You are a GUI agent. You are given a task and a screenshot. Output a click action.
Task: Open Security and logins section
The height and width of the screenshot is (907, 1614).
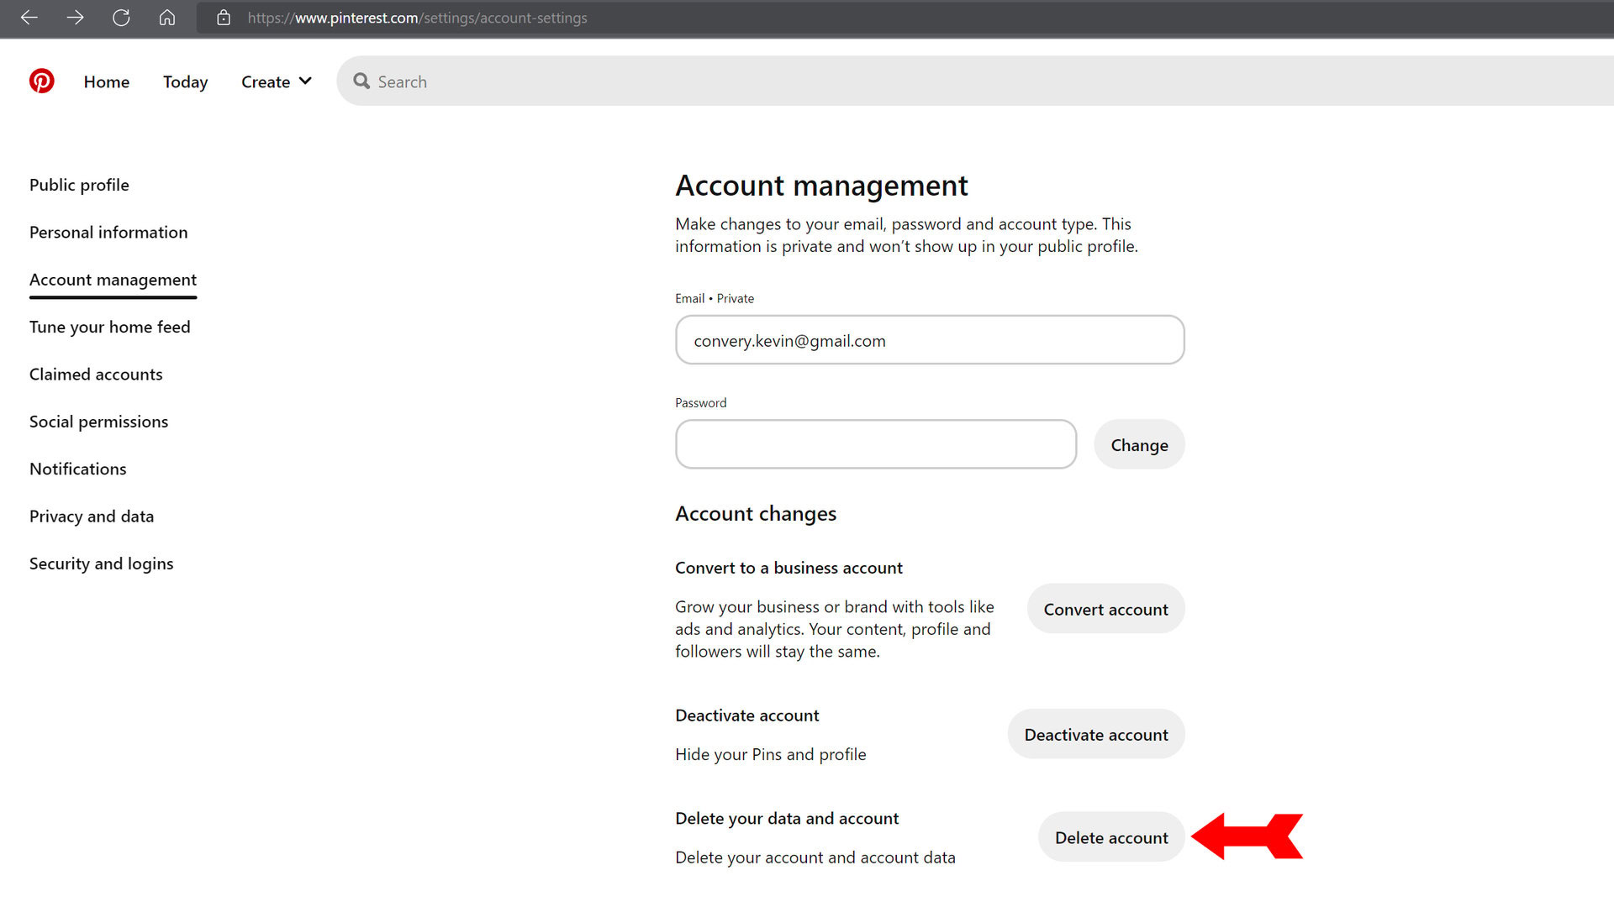[101, 564]
